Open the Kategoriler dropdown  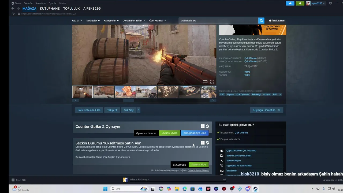tap(111, 21)
